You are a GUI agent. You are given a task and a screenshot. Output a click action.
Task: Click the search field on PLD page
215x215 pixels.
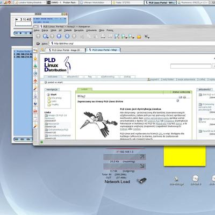pos(191,66)
